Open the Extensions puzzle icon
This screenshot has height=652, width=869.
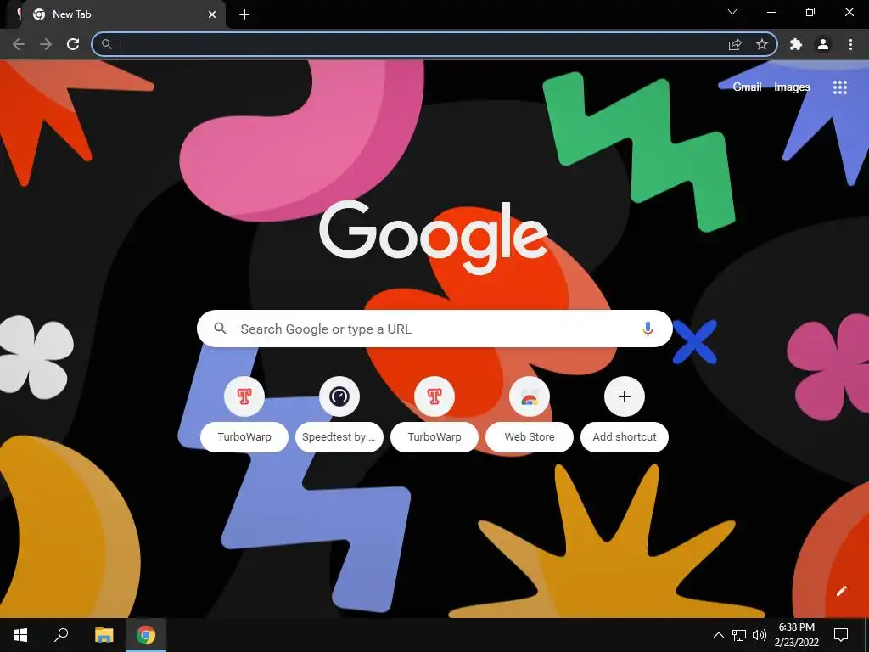click(x=796, y=44)
